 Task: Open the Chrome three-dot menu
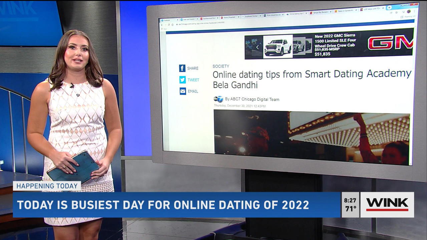pyautogui.click(x=414, y=11)
